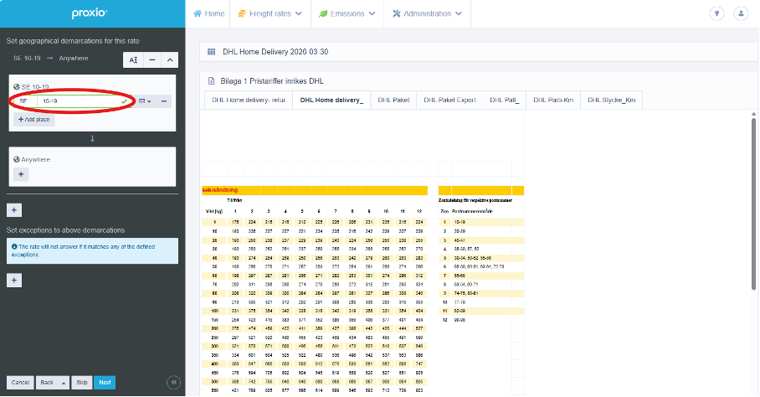Open the Back button split arrow
The image size is (760, 397).
(64, 383)
